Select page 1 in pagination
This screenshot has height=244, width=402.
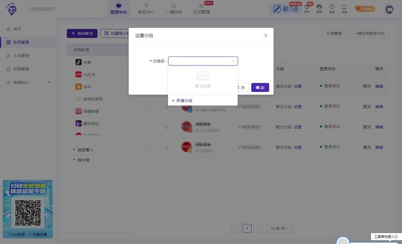pos(247,228)
